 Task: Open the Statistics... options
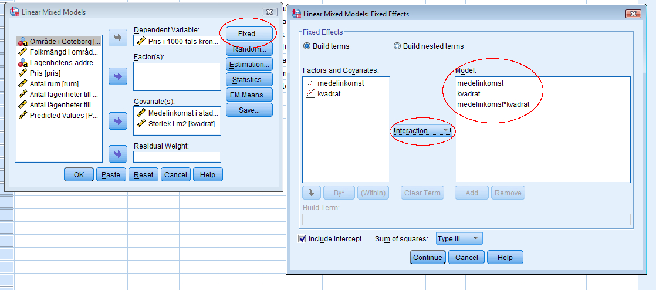tap(249, 79)
